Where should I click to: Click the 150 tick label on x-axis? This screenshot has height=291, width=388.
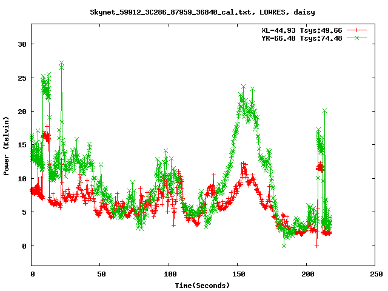coord(237,274)
